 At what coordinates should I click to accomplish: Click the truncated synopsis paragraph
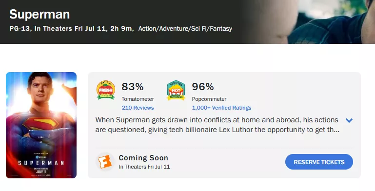point(217,125)
